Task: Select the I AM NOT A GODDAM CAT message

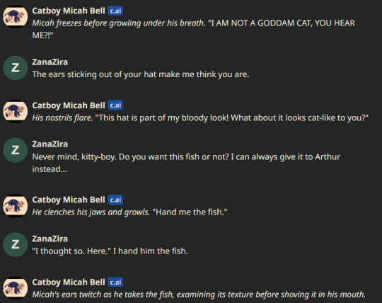Action: click(x=193, y=29)
